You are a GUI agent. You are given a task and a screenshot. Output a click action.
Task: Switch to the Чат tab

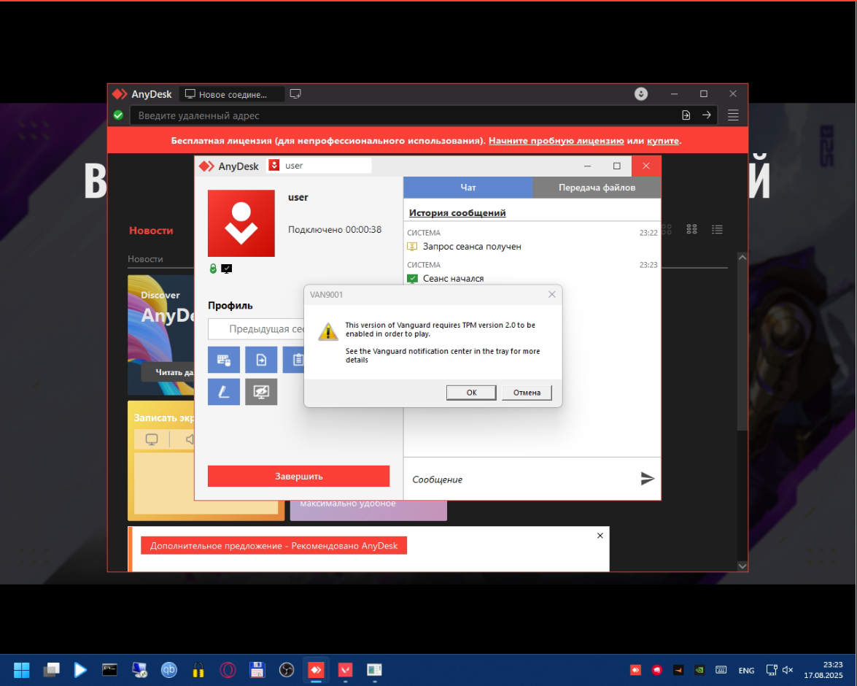[x=468, y=187]
